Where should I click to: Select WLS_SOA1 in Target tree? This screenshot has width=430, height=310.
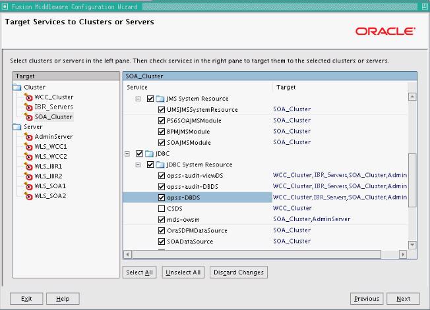point(50,186)
